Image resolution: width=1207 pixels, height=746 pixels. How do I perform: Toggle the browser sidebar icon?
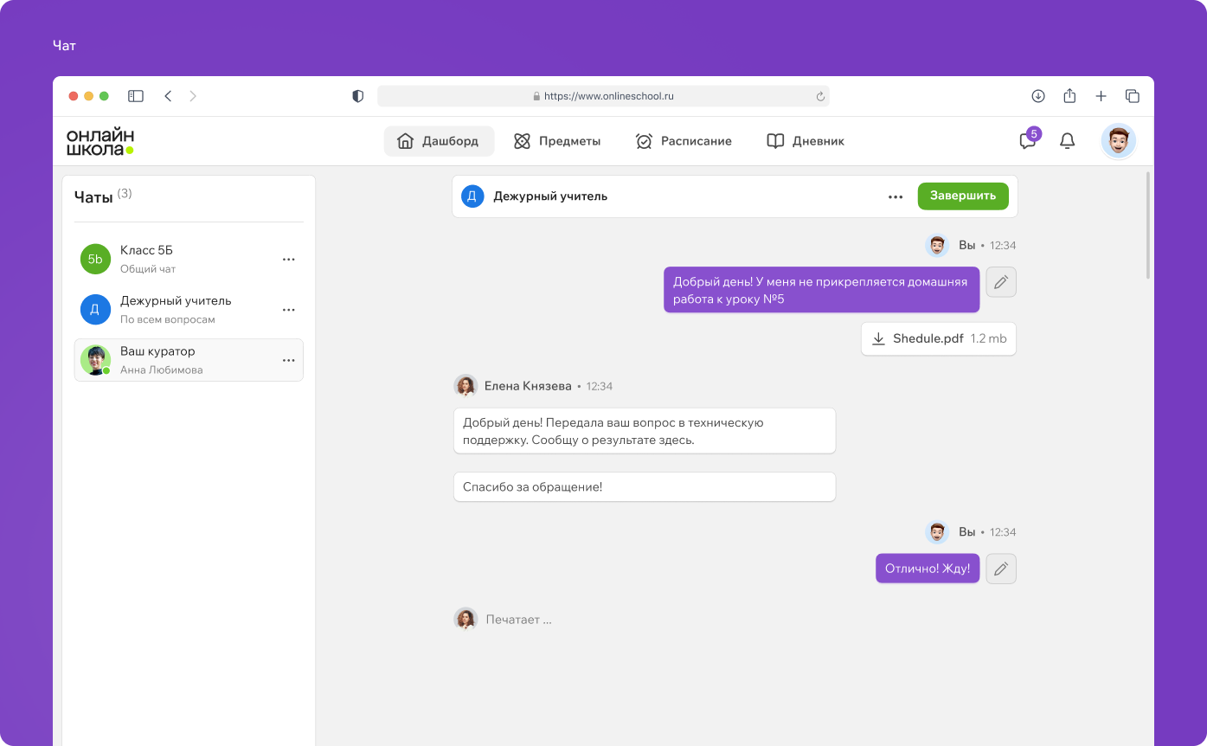tap(136, 96)
